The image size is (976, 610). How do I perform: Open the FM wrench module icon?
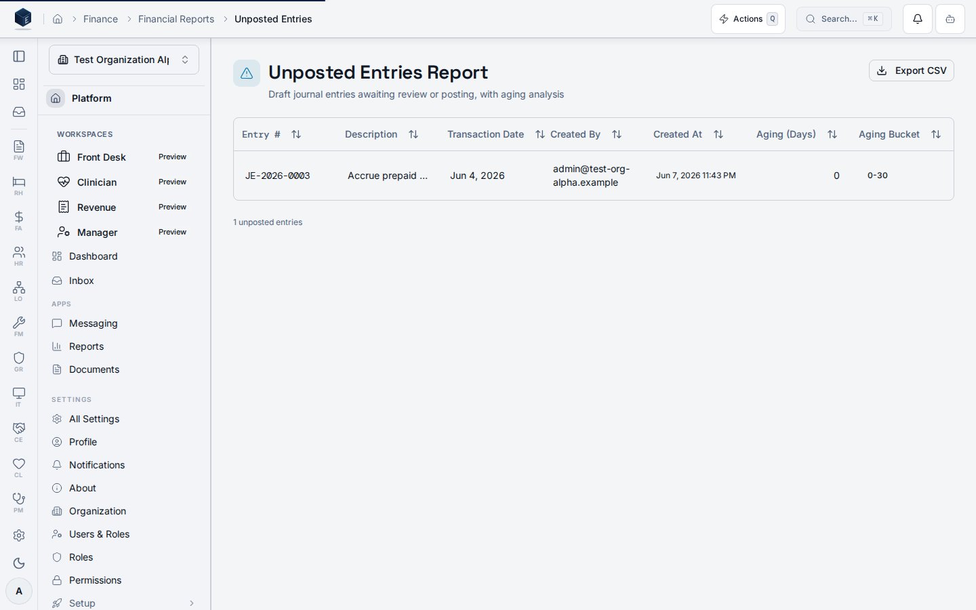pos(19,326)
